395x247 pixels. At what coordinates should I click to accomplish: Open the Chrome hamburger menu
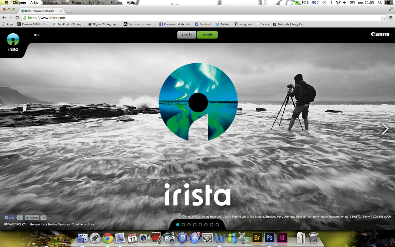(x=391, y=18)
